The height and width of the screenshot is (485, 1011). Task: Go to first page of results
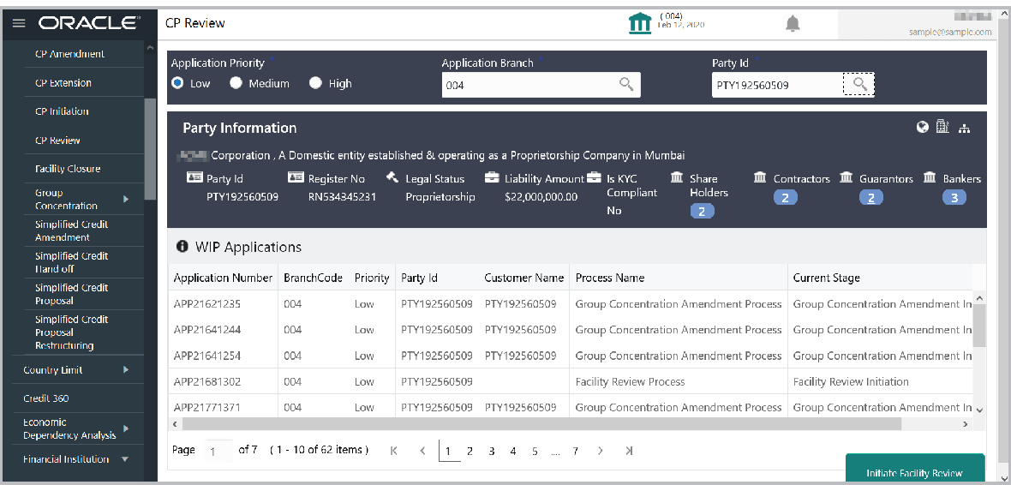pyautogui.click(x=394, y=451)
